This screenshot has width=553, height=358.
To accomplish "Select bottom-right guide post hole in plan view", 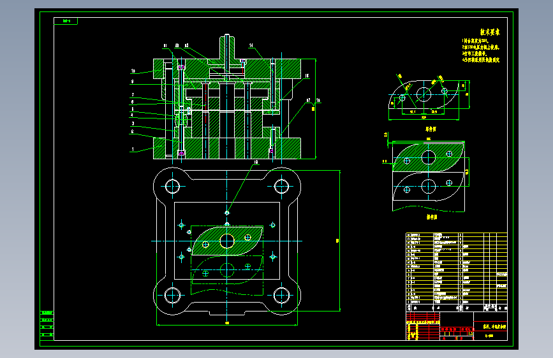I will 281,296.
